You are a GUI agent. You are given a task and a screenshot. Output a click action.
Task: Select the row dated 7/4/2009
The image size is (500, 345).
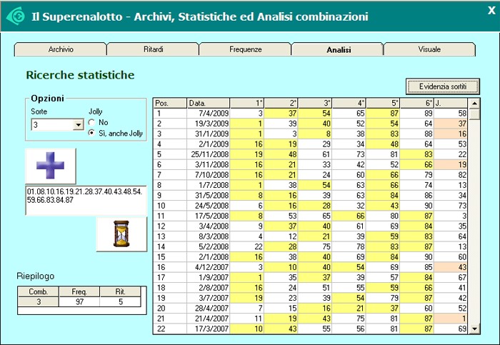(x=209, y=113)
